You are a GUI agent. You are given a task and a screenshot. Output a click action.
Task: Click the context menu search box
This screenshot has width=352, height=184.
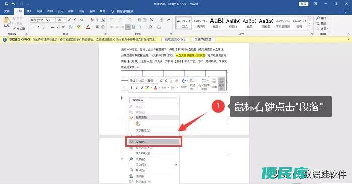154,100
